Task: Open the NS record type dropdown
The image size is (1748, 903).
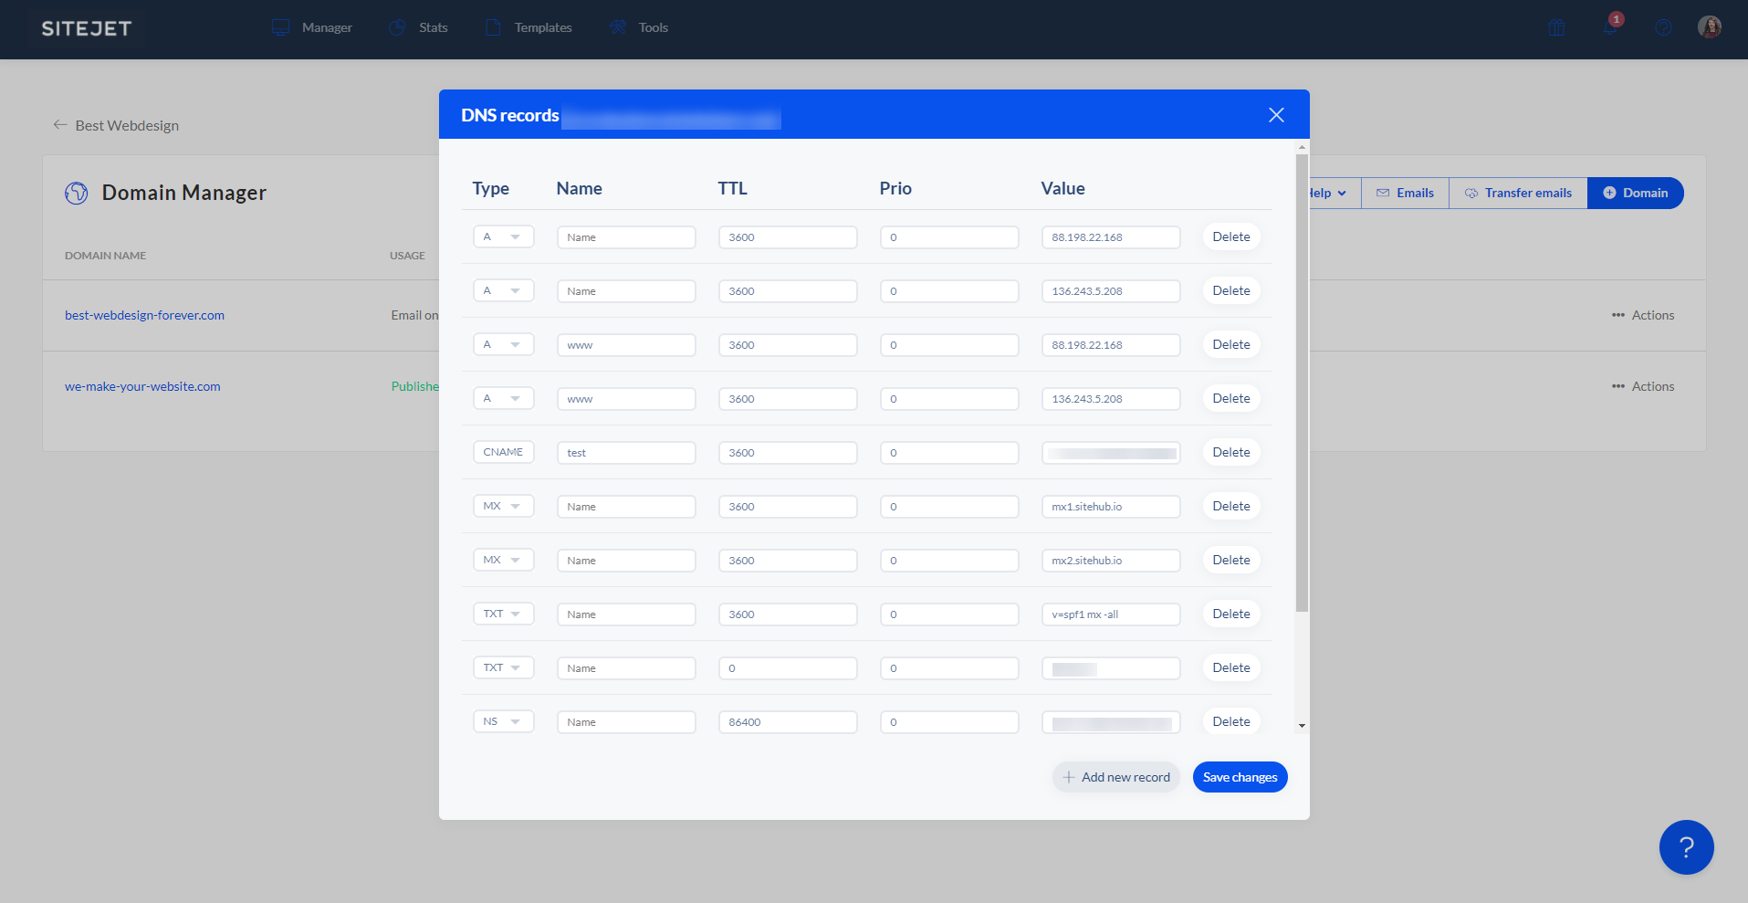Action: tap(503, 722)
